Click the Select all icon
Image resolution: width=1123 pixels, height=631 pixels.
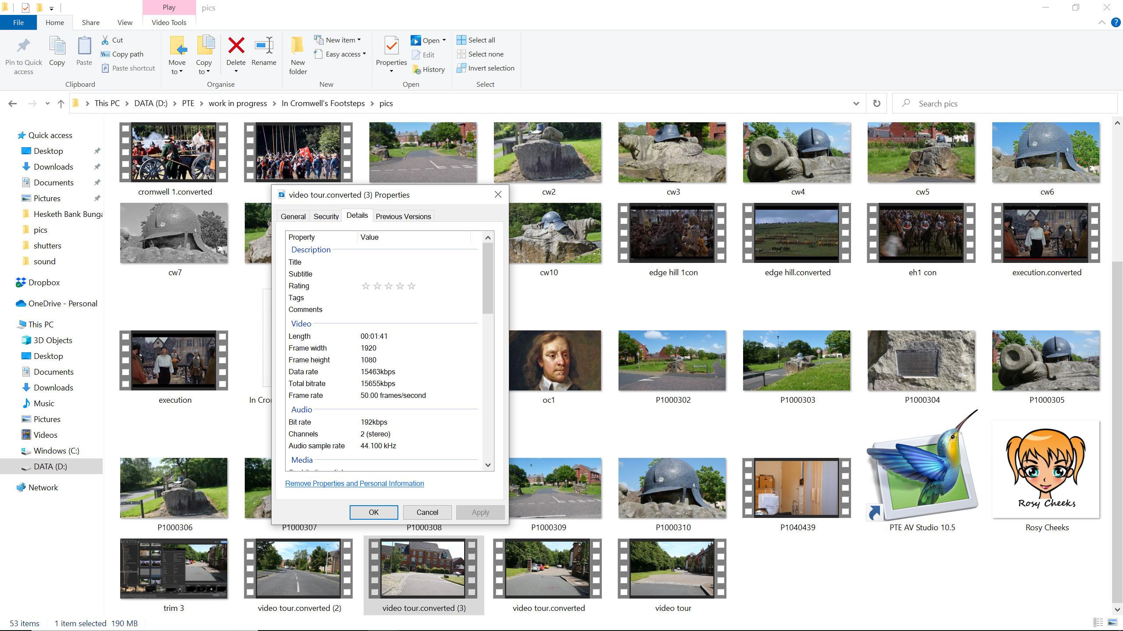pos(461,40)
